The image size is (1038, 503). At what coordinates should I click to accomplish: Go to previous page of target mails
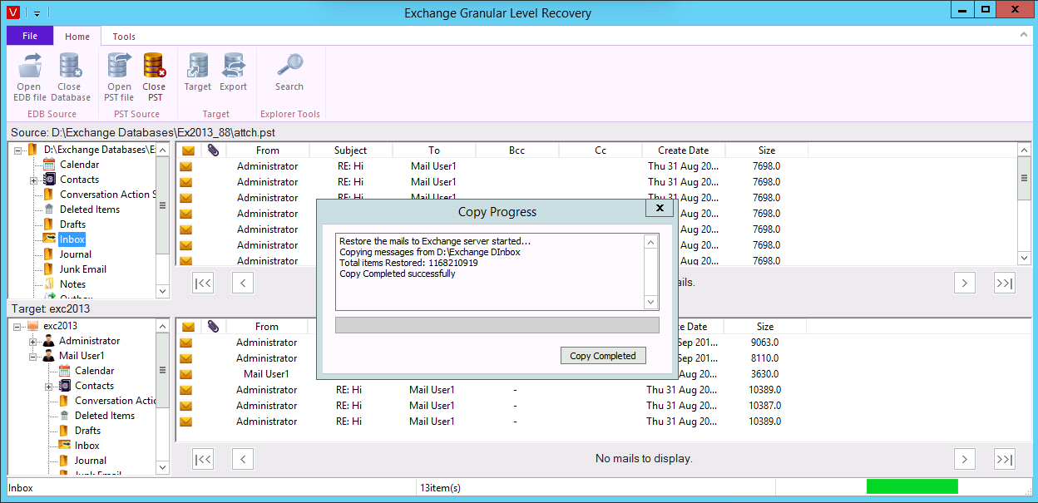(243, 459)
